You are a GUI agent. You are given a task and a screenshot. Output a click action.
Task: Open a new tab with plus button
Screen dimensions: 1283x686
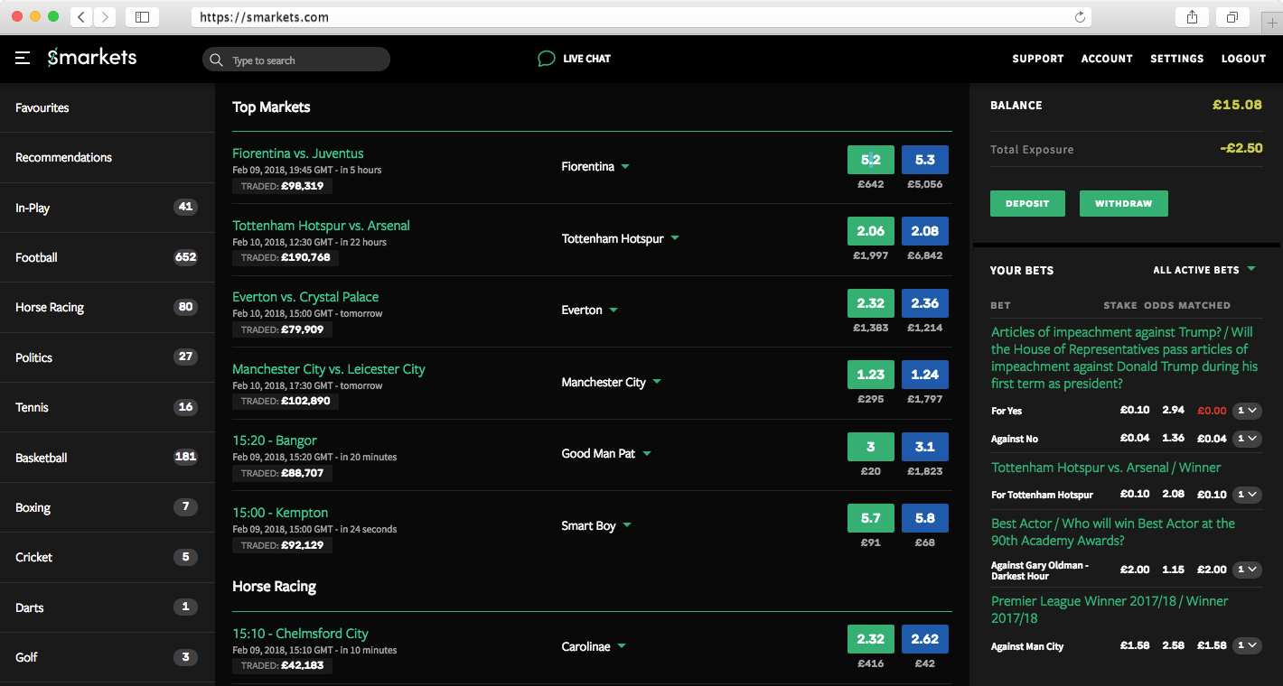(x=1272, y=23)
